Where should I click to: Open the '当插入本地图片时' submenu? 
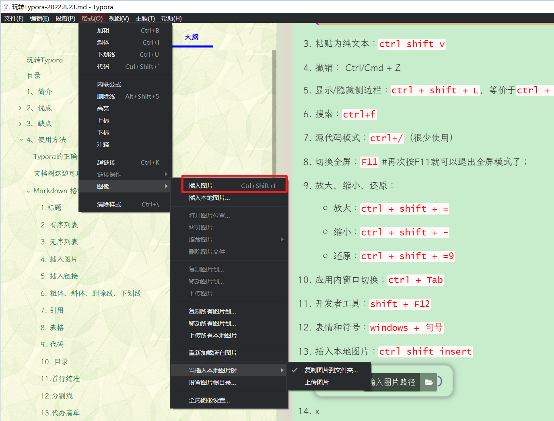point(229,370)
